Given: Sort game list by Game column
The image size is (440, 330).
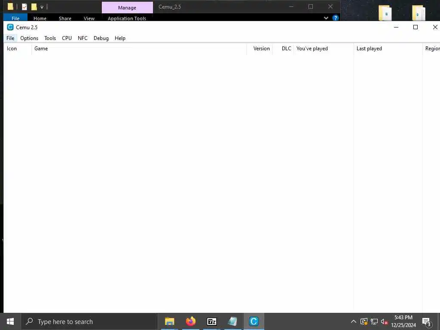Looking at the screenshot, I should click(139, 49).
